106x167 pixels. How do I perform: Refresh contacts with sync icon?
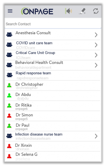click(x=96, y=11)
